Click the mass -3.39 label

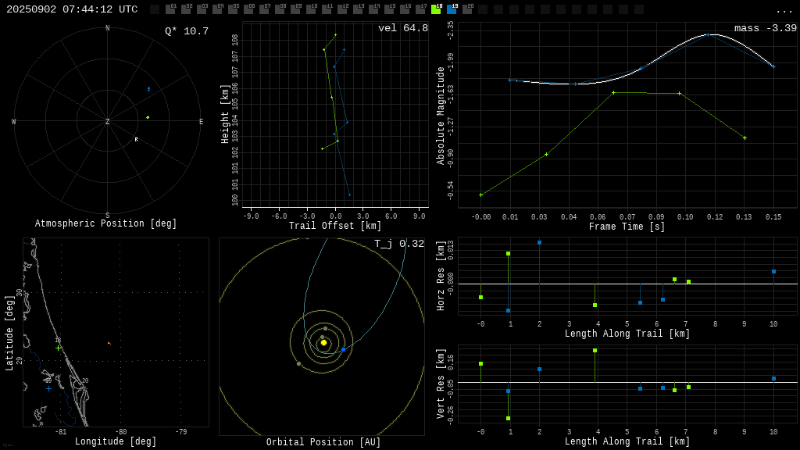766,28
